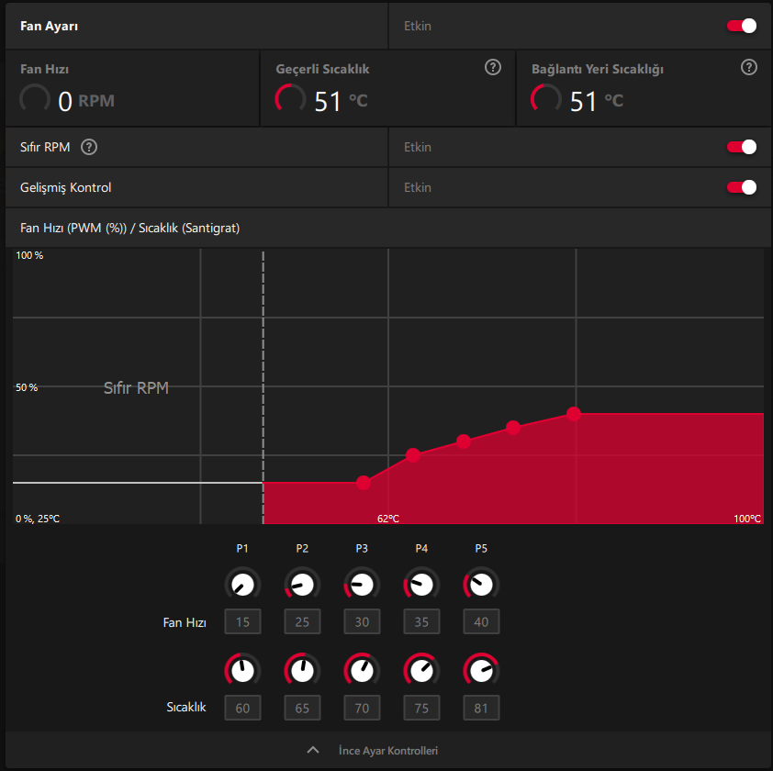The width and height of the screenshot is (773, 771).
Task: Open help icon for Geçerli Sıcaklık
Action: coord(492,67)
